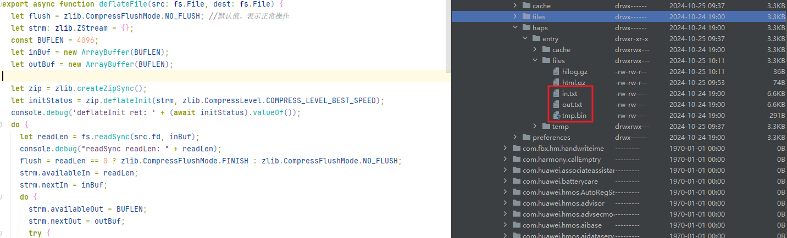This screenshot has width=787, height=238.
Task: Expand the com.huawei.hmos.advisor folder chevron
Action: point(505,203)
